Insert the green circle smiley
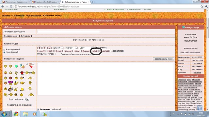Screen dimensions: 209x117 click(16, 66)
